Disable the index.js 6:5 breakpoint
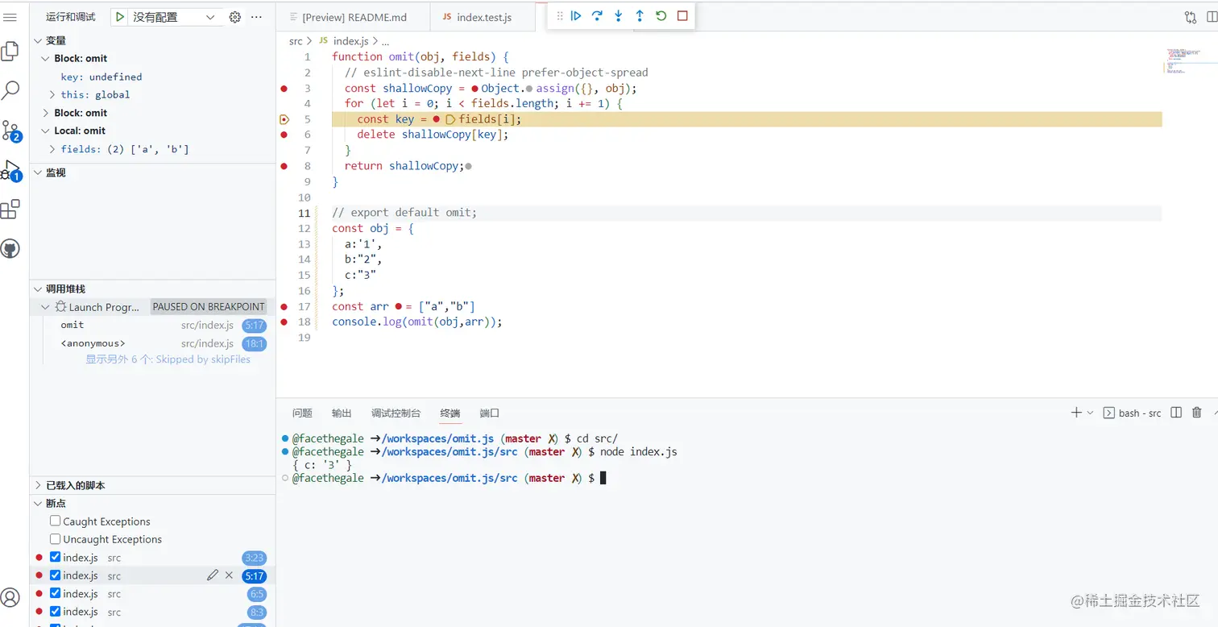Image resolution: width=1218 pixels, height=627 pixels. [55, 594]
